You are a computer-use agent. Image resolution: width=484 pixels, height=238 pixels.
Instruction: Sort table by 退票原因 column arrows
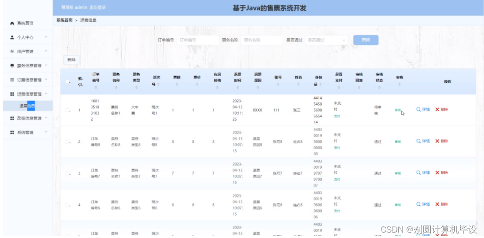pos(258,88)
